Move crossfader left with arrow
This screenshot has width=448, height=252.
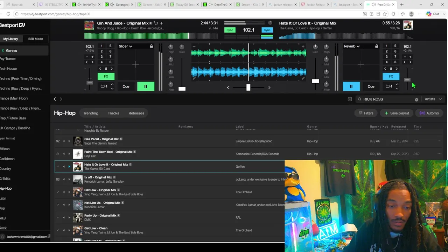click(x=228, y=87)
